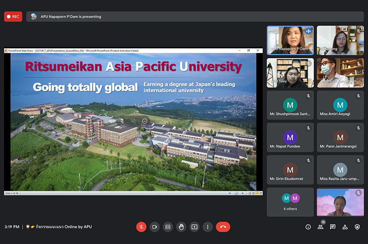This screenshot has height=244, width=368.
Task: Click the PowerPoint app icon in title bar
Action: pos(6,51)
